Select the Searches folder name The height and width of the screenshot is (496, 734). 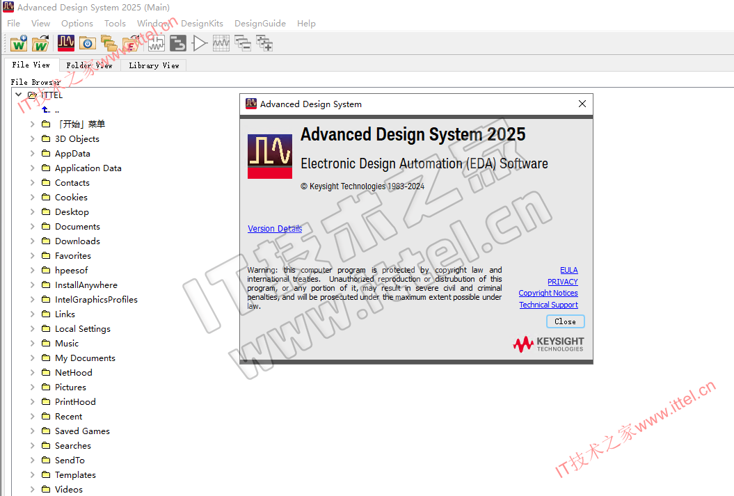73,445
